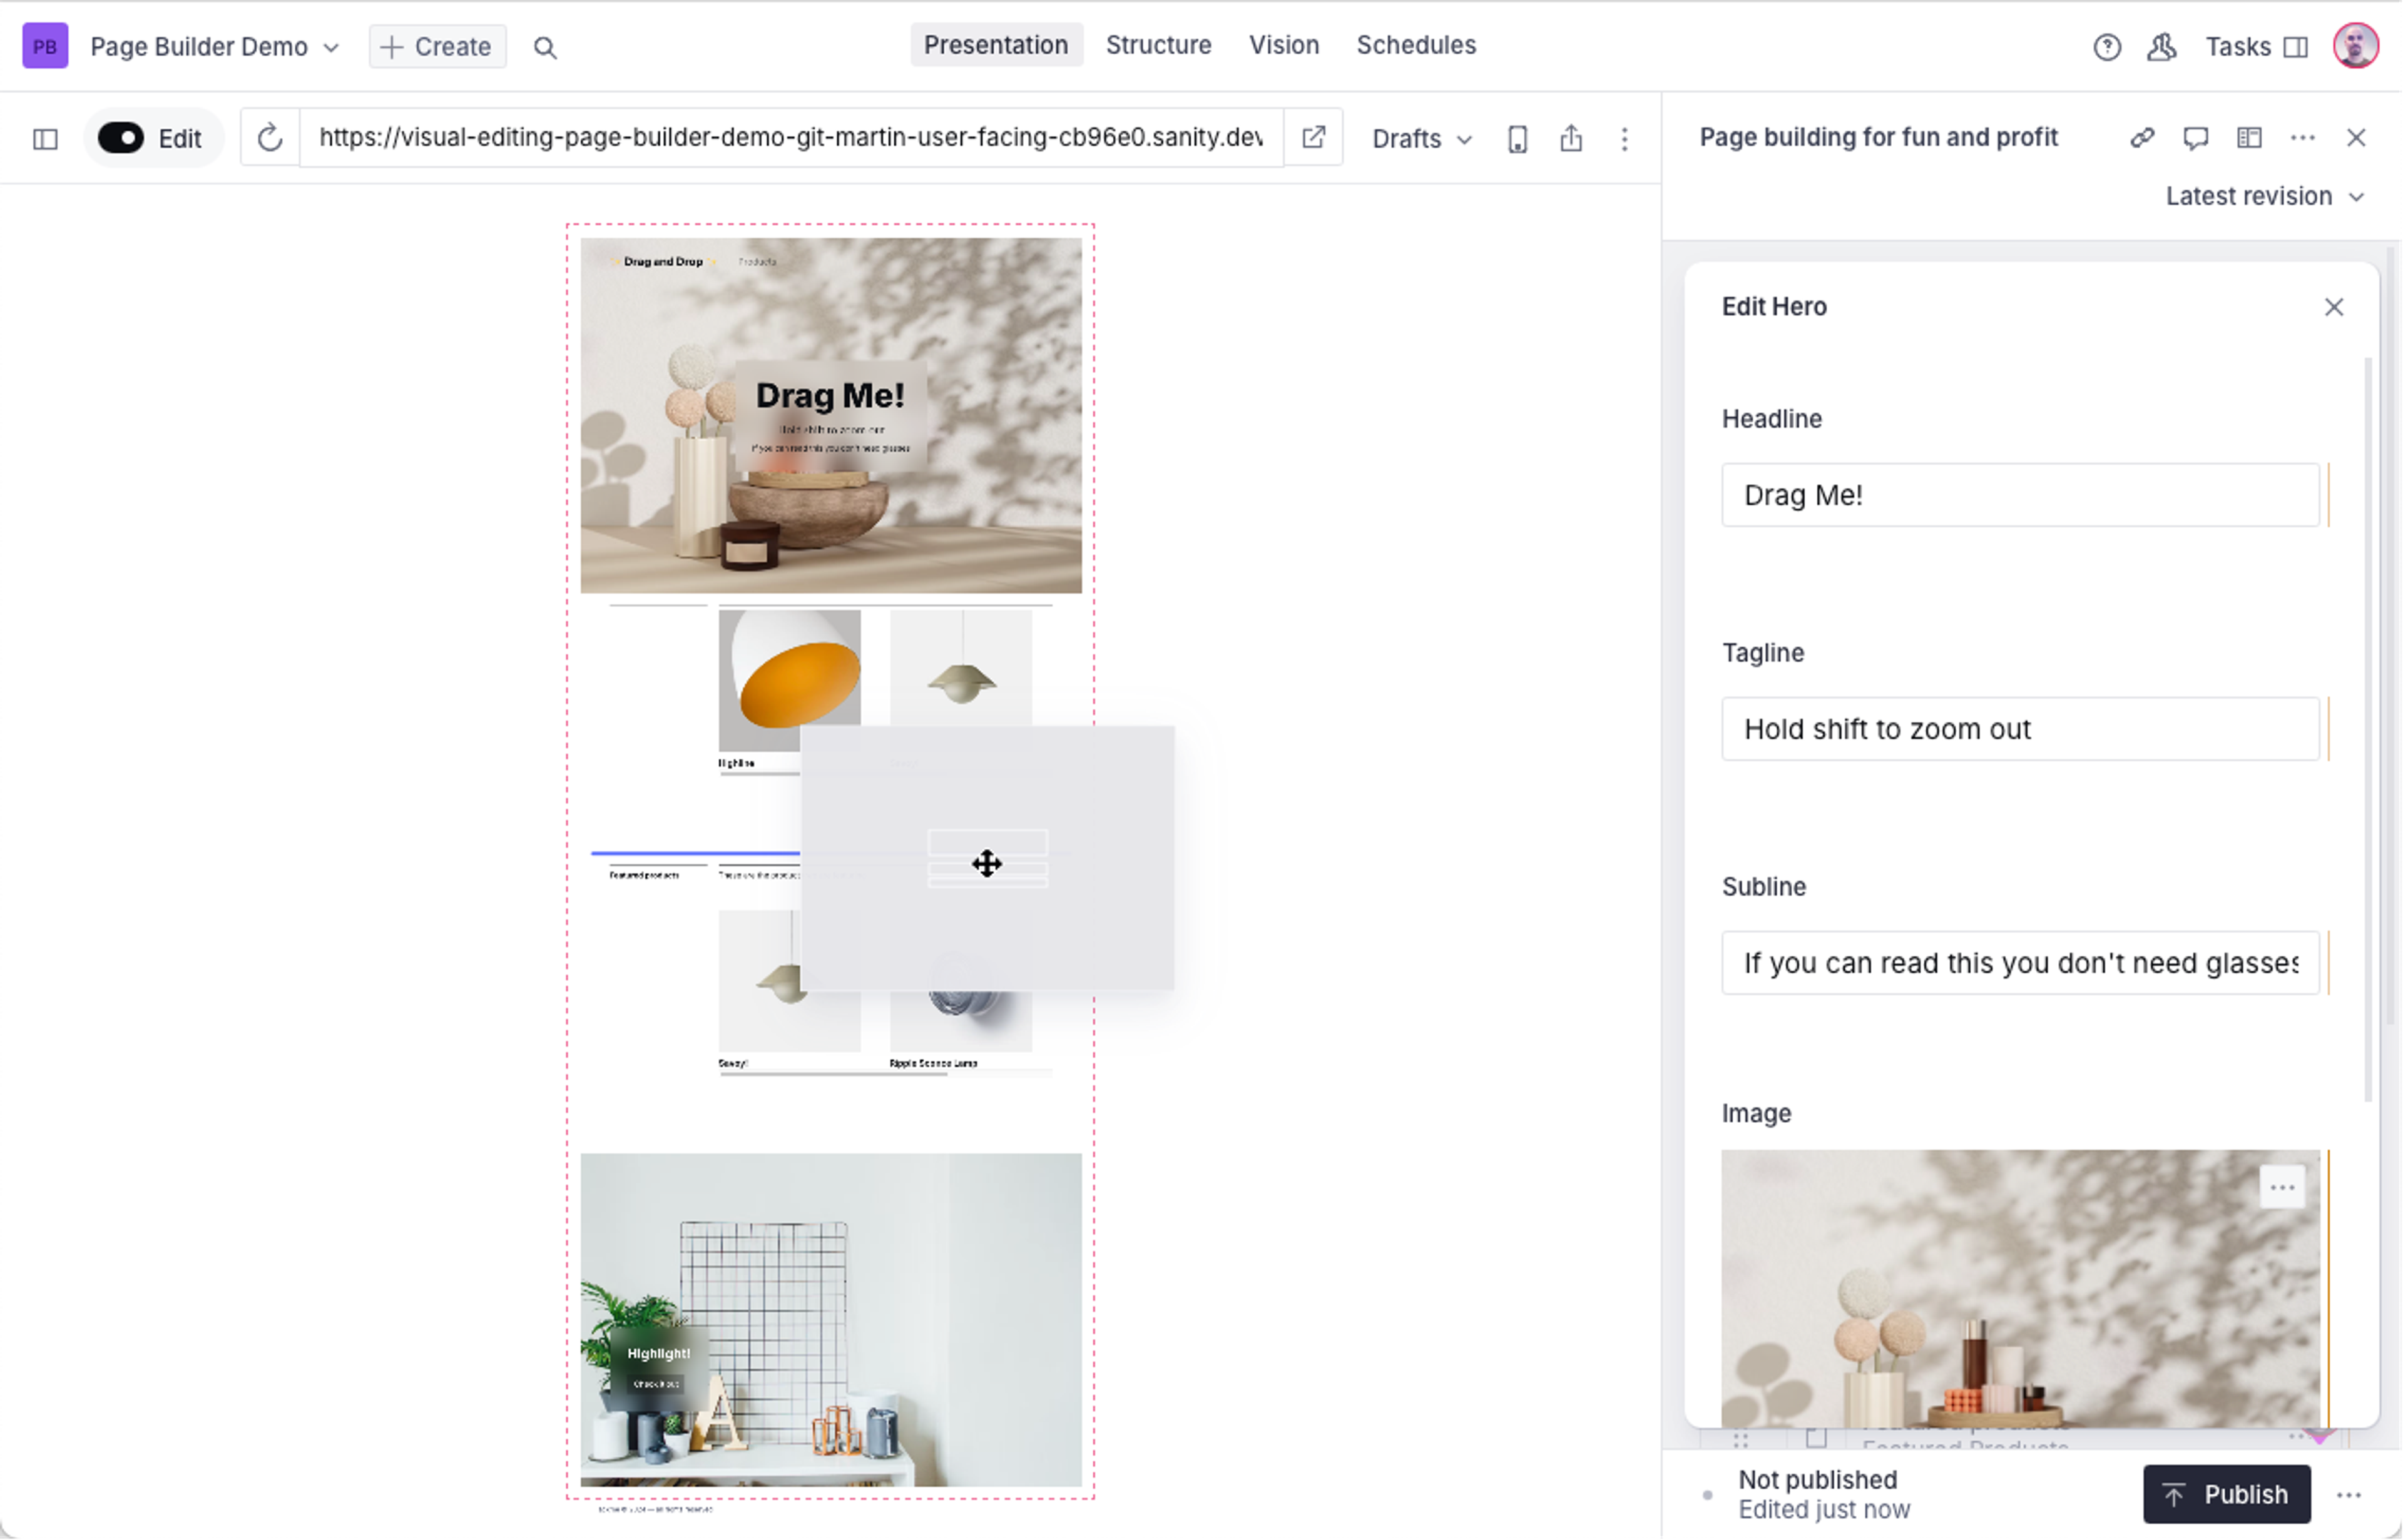Open the Drafts perspective dropdown
This screenshot has width=2403, height=1540.
[x=1421, y=139]
